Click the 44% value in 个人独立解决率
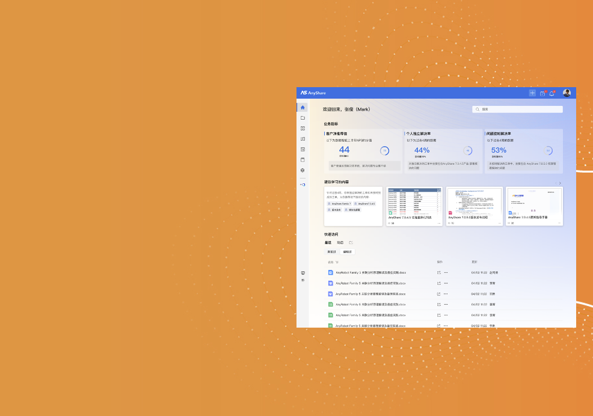Screen dimensions: 593x416 point(422,150)
